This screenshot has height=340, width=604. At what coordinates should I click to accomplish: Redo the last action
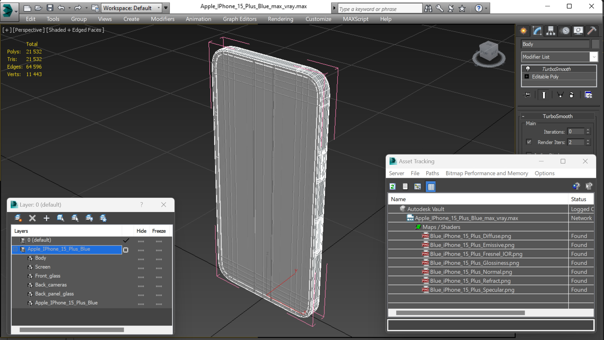[78, 8]
